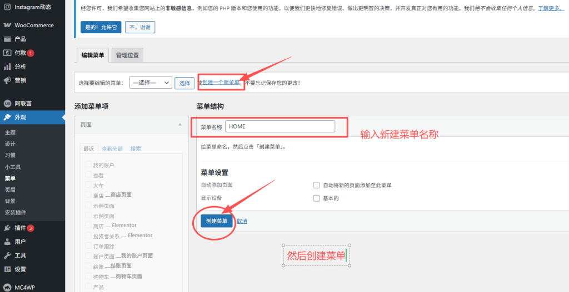The width and height of the screenshot is (569, 292).
Task: Click the 营销 megaphone icon
Action: (7, 80)
